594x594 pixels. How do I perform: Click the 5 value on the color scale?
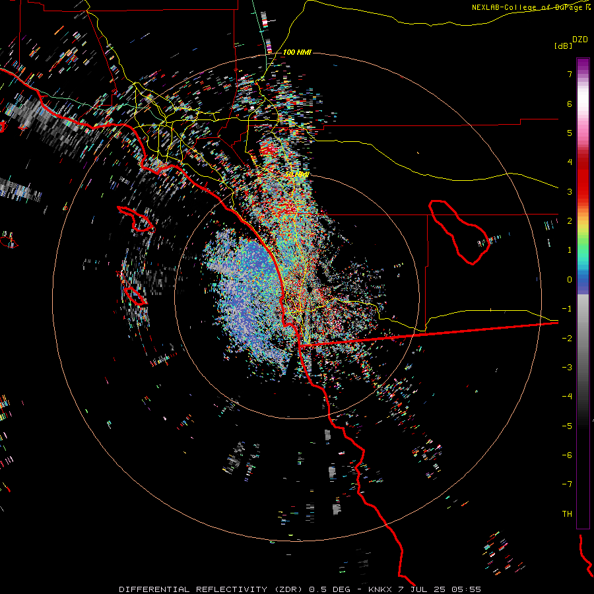570,133
